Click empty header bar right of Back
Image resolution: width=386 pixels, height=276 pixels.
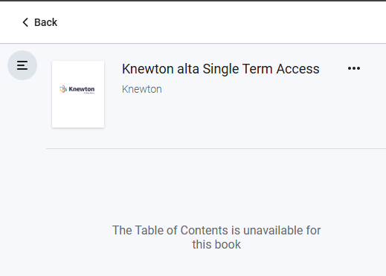coord(221,22)
